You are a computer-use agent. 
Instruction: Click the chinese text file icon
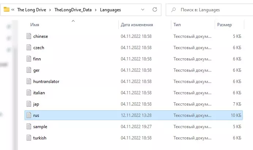[x=29, y=36]
